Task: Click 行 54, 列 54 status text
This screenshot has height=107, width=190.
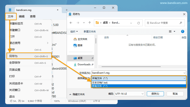Action: pyautogui.click(x=17, y=101)
